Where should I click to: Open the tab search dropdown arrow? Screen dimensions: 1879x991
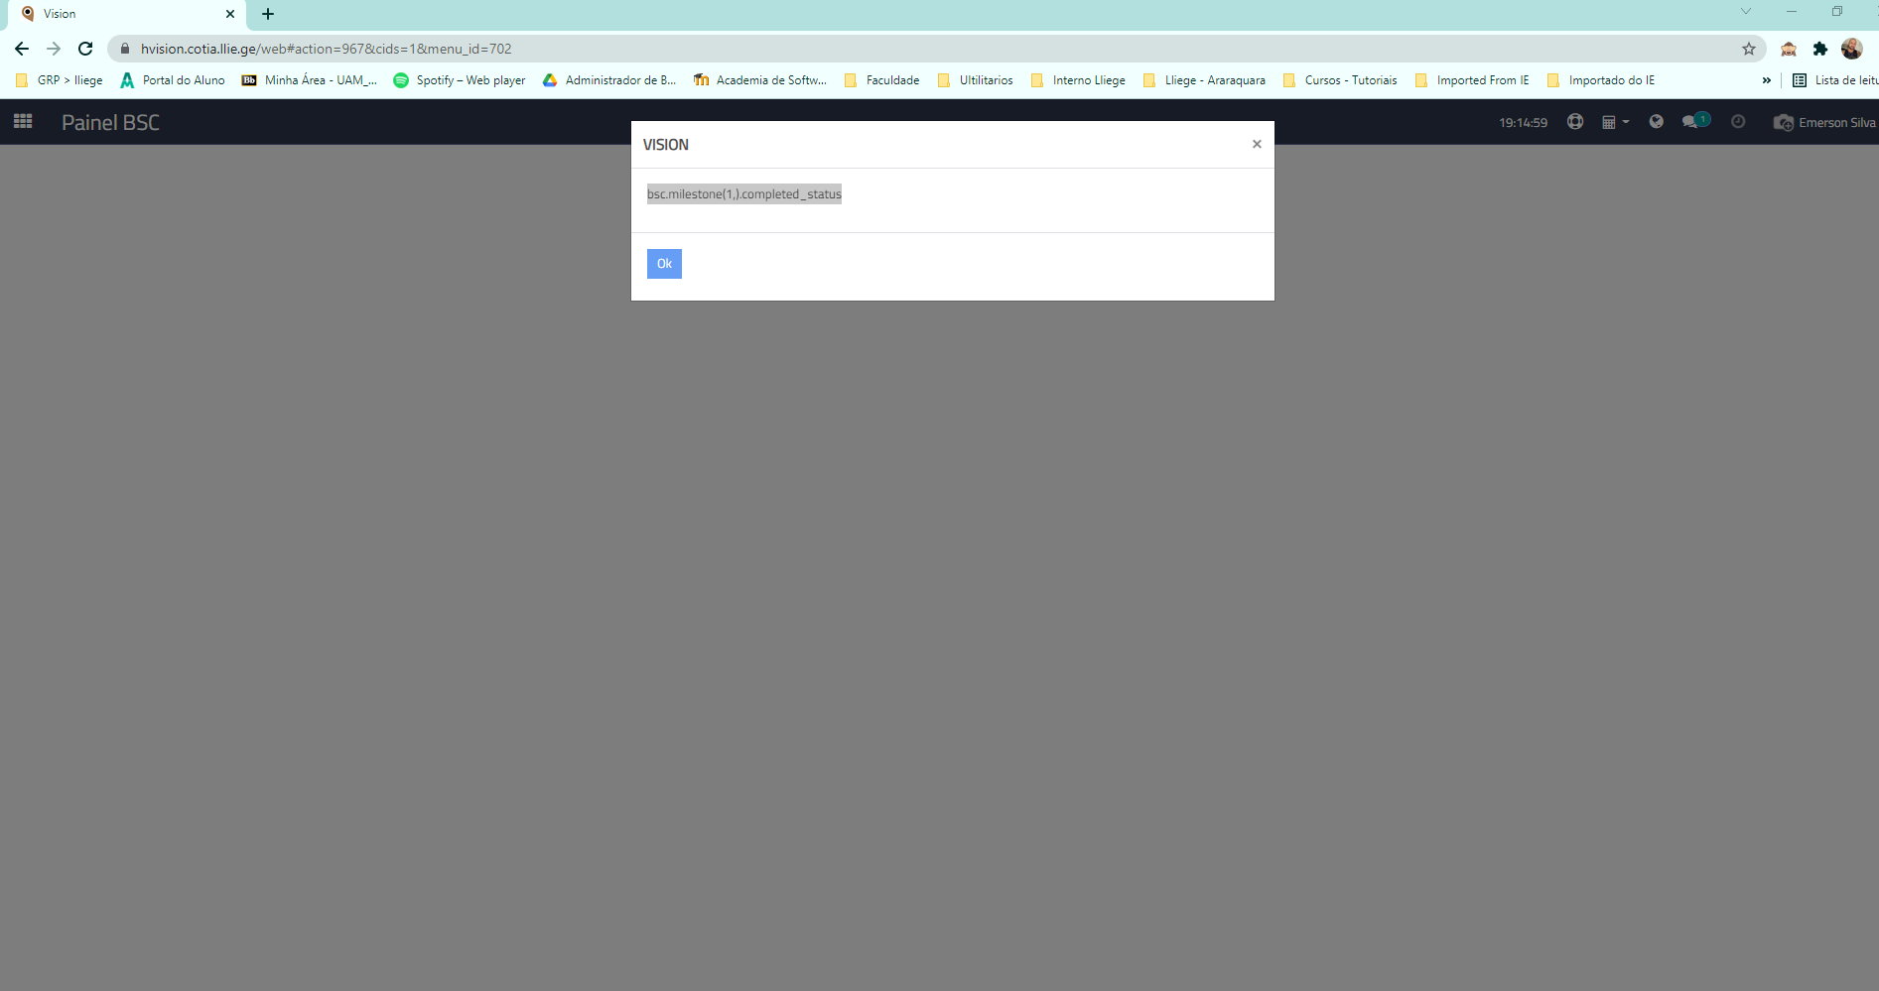[x=1746, y=12]
